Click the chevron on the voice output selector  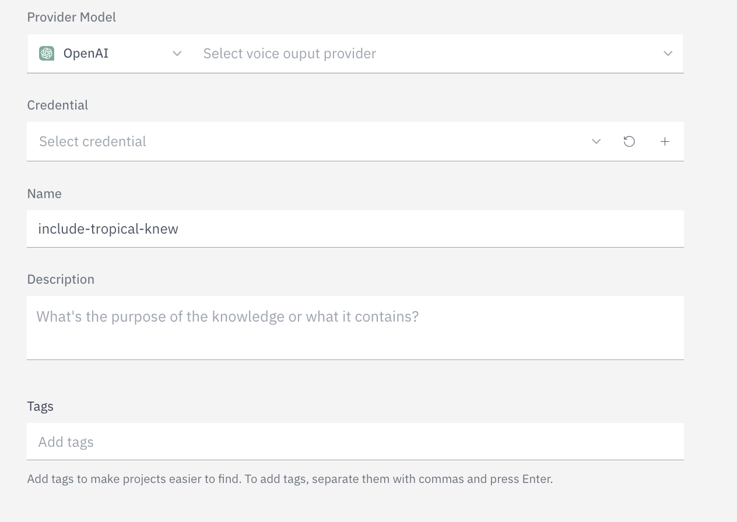point(668,53)
